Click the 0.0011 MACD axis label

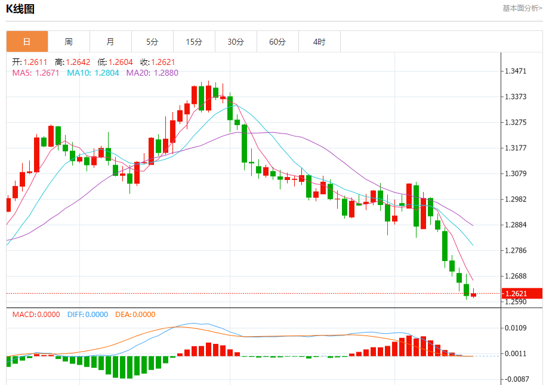(516, 353)
